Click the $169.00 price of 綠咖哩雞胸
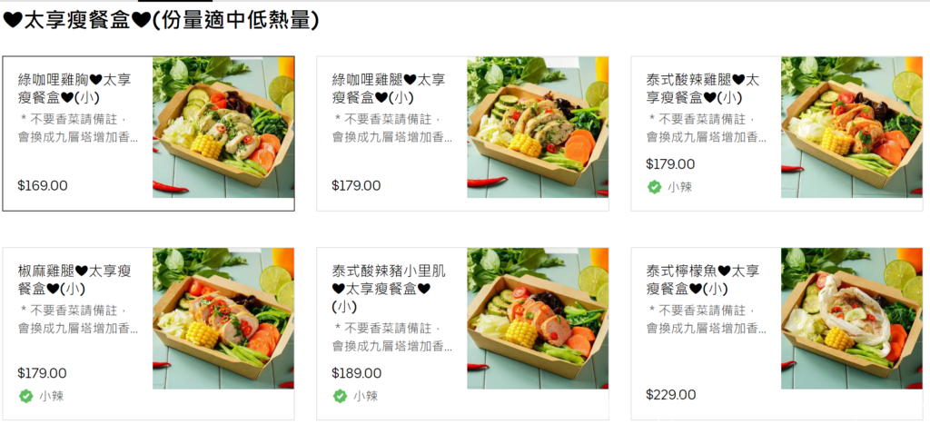 pyautogui.click(x=43, y=185)
